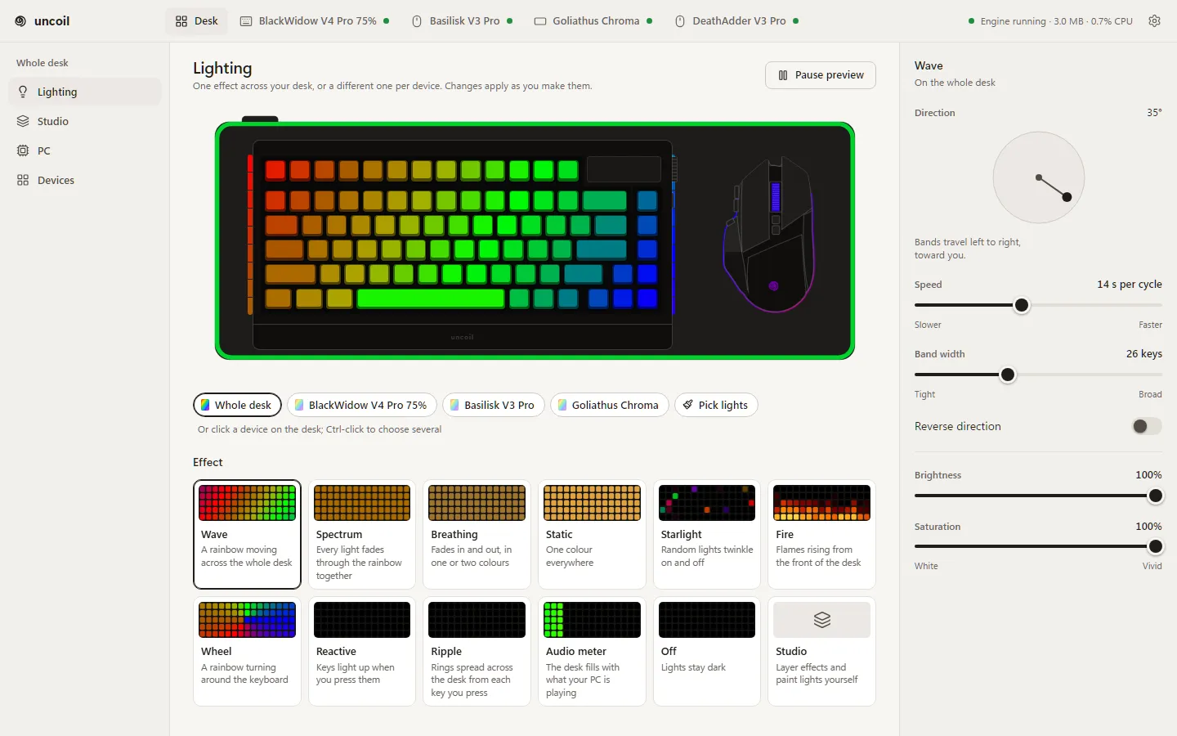This screenshot has width=1177, height=736.
Task: Click the layers icon on Studio effect card
Action: click(x=822, y=620)
